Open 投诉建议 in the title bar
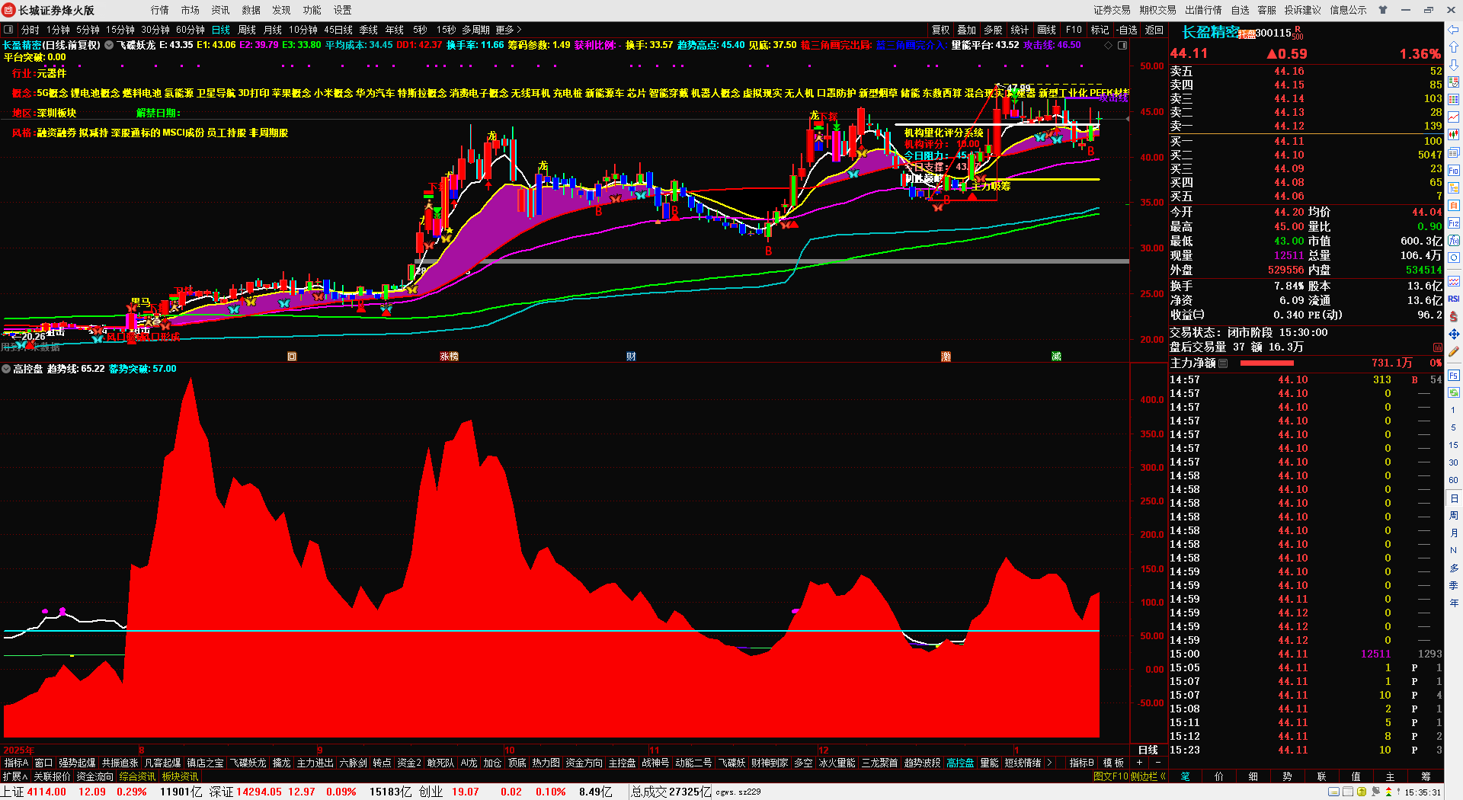 click(x=1303, y=10)
